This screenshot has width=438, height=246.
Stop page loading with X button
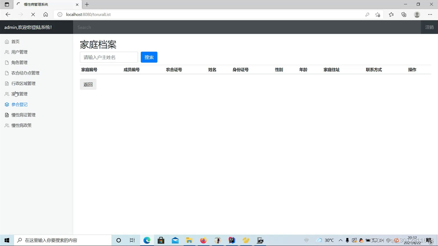tap(33, 15)
